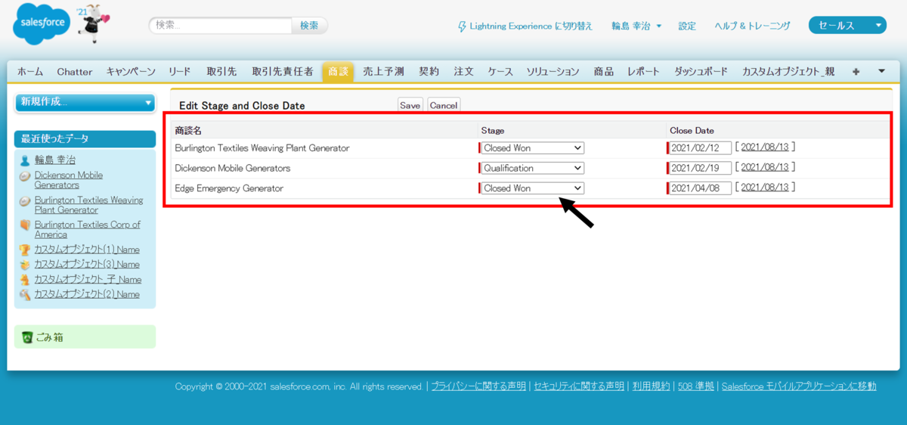The image size is (907, 425).
Task: Click the Lightning Experience bolt icon
Action: coord(462,26)
